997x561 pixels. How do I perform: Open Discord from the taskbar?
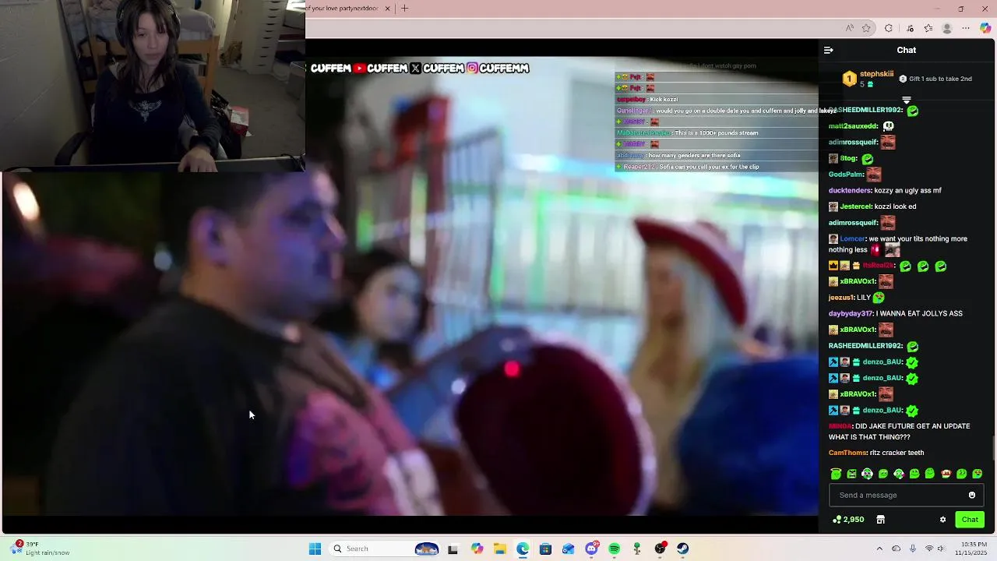(591, 549)
